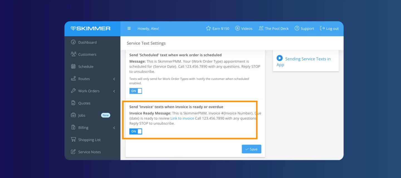Click the Earn $150 link
This screenshot has height=178, width=401.
click(217, 28)
